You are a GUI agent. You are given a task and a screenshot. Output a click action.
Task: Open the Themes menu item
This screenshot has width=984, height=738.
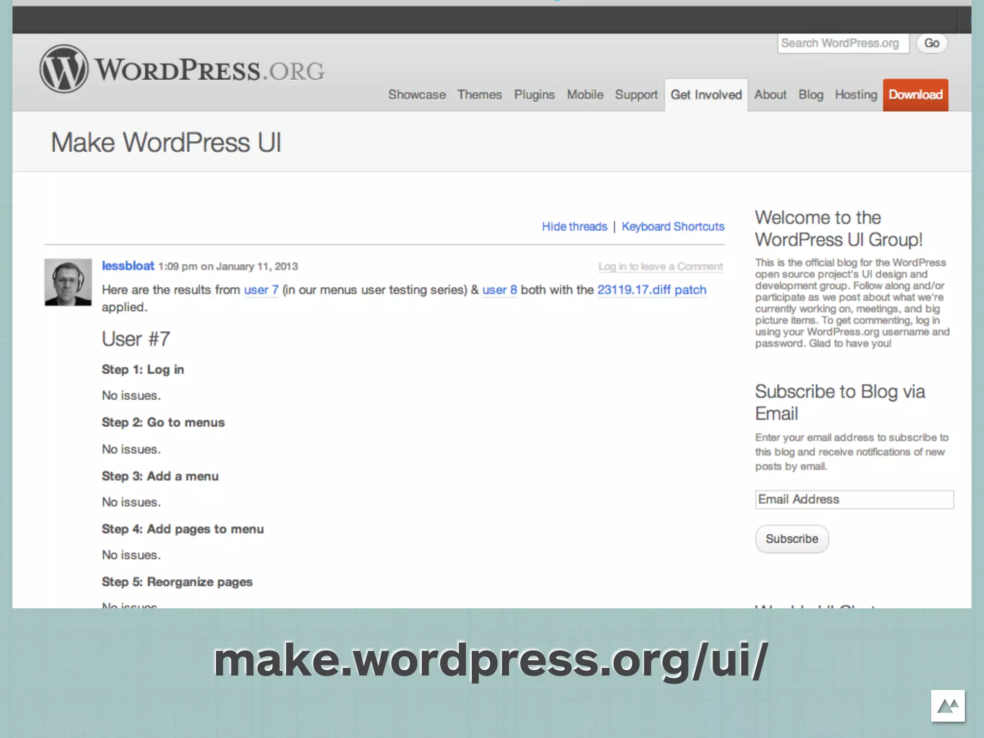[479, 95]
